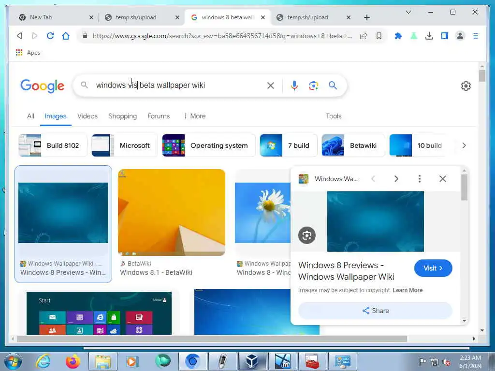Toggle the browser side panel icon
Viewport: 495px width, 371px height.
point(445,36)
